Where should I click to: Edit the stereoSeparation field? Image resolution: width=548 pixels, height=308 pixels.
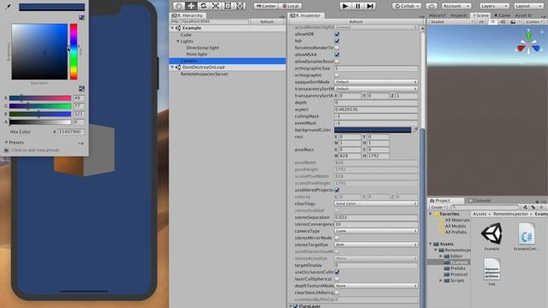point(376,217)
